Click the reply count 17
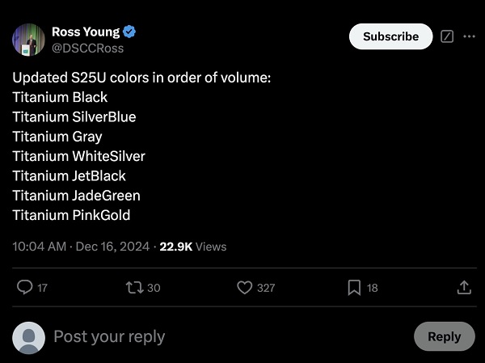485x363 pixels. click(42, 288)
